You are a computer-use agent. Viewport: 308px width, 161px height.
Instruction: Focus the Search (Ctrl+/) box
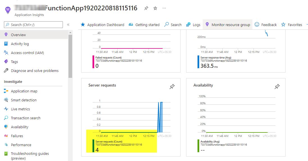click(33, 25)
